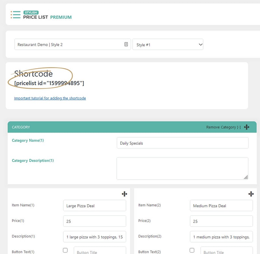Click the Category Name field containing Daily Specials
260x254 pixels.
click(182, 143)
